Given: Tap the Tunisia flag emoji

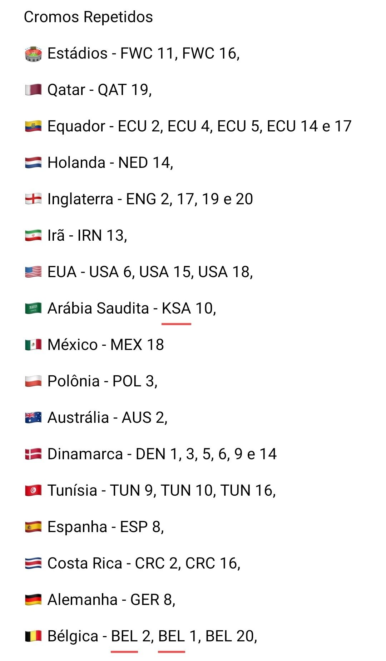Looking at the screenshot, I should coord(33,491).
